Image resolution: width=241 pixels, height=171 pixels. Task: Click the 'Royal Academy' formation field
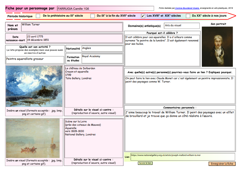click(102, 58)
